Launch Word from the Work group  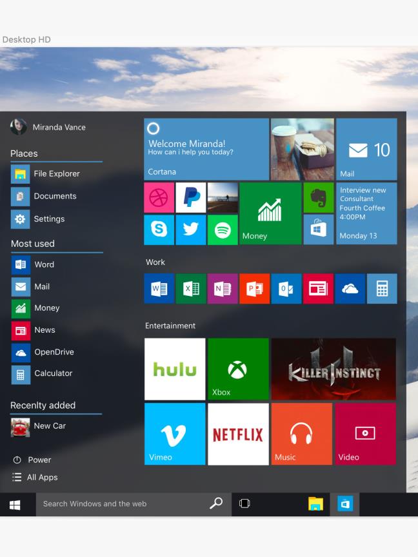click(159, 288)
